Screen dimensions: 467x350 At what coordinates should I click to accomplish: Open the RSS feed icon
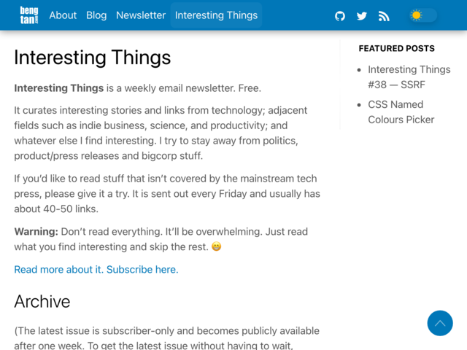pos(384,16)
